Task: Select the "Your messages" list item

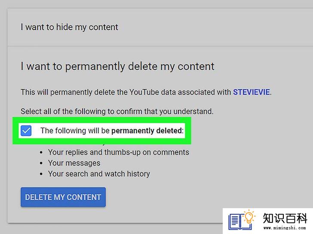Action: pos(74,163)
